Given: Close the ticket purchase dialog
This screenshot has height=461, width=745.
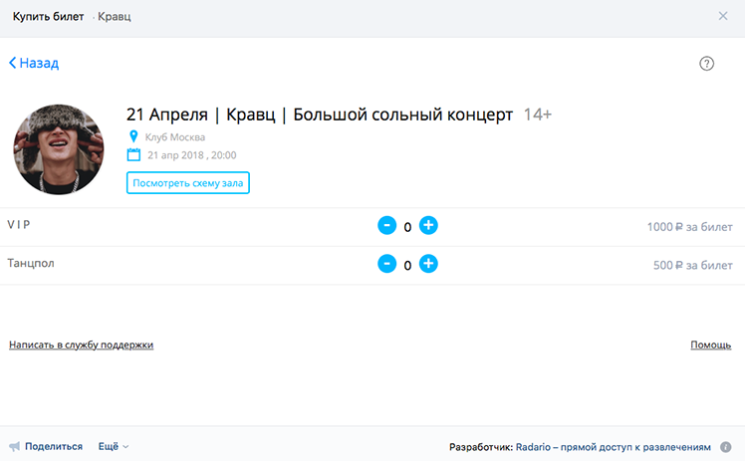Looking at the screenshot, I should (723, 16).
